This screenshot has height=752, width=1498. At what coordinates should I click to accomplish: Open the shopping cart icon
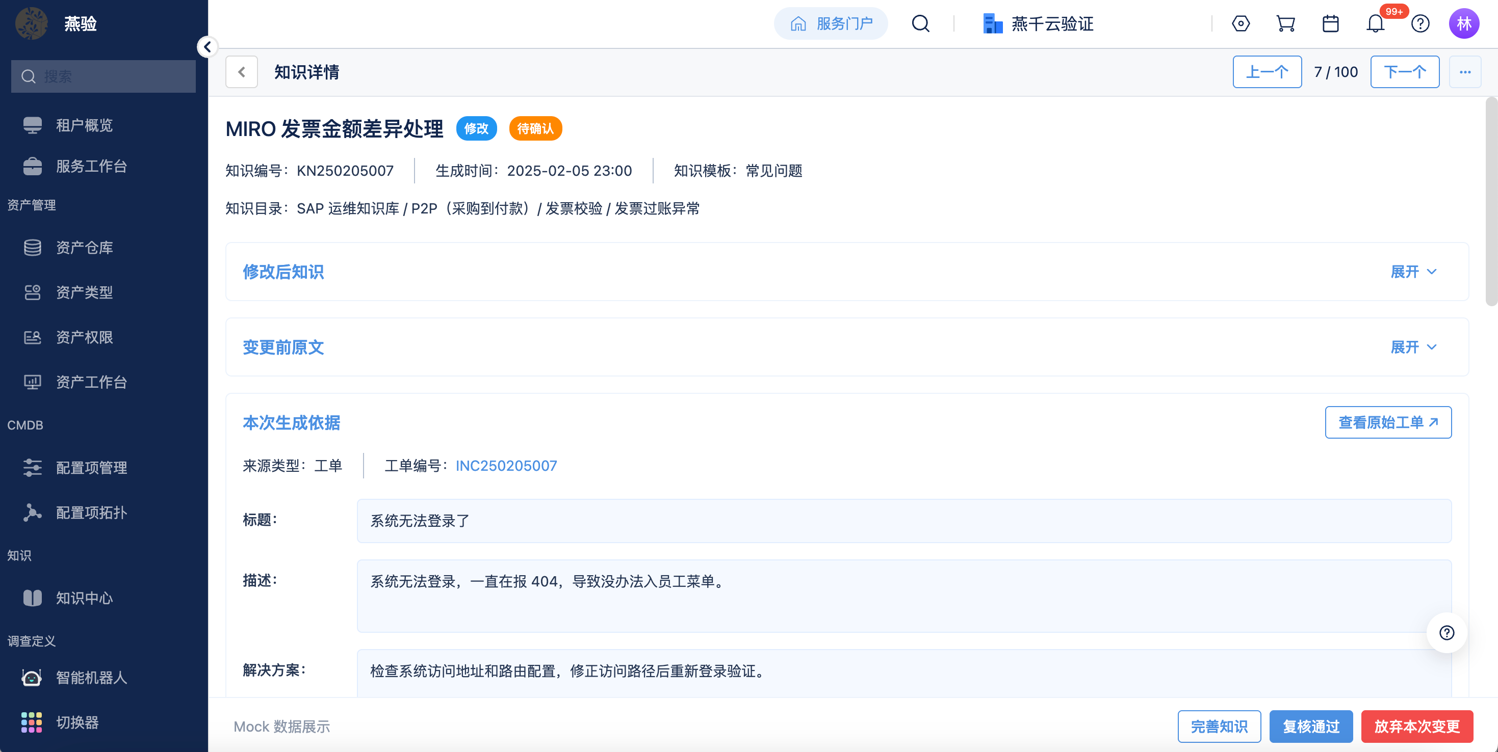[1285, 24]
